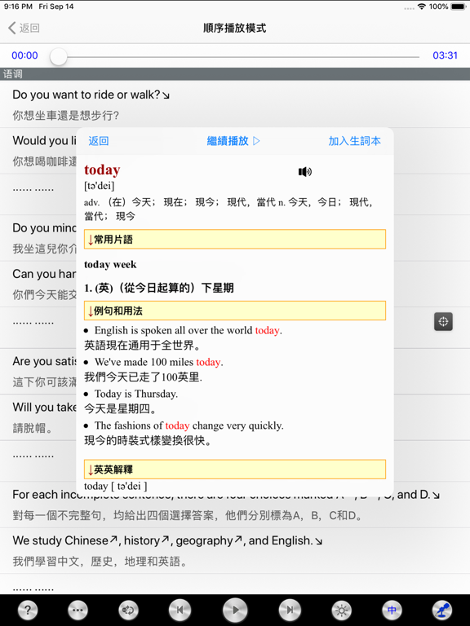Close dictionary popup via 返回 link
The width and height of the screenshot is (470, 626).
(x=98, y=141)
